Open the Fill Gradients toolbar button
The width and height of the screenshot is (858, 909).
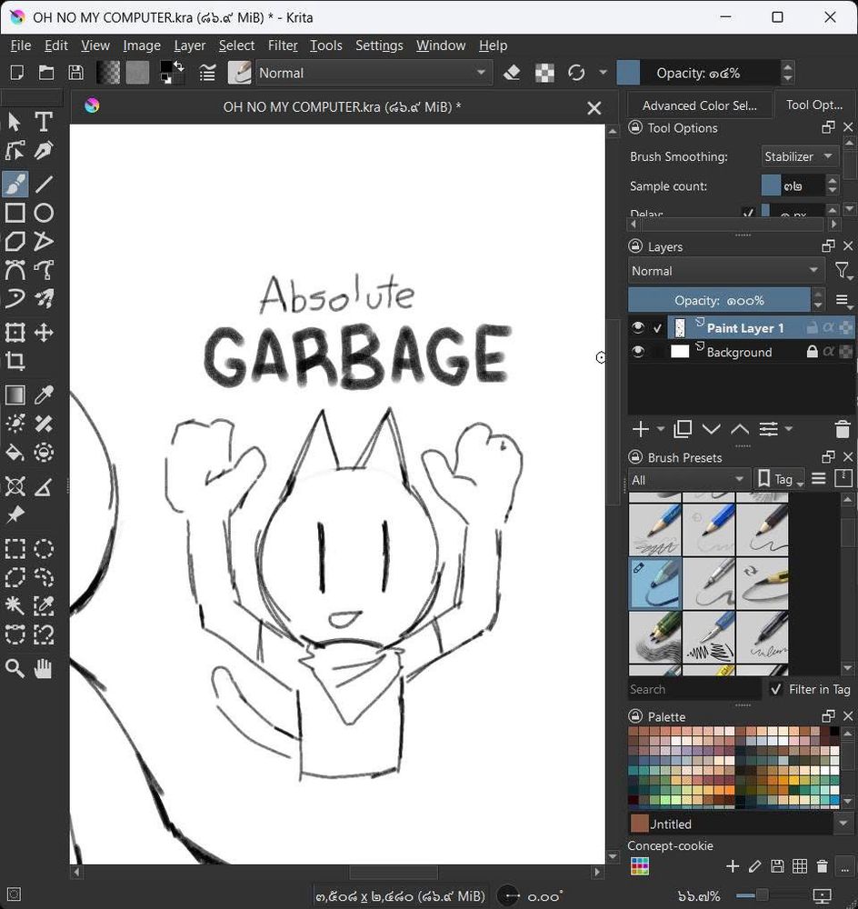click(108, 73)
